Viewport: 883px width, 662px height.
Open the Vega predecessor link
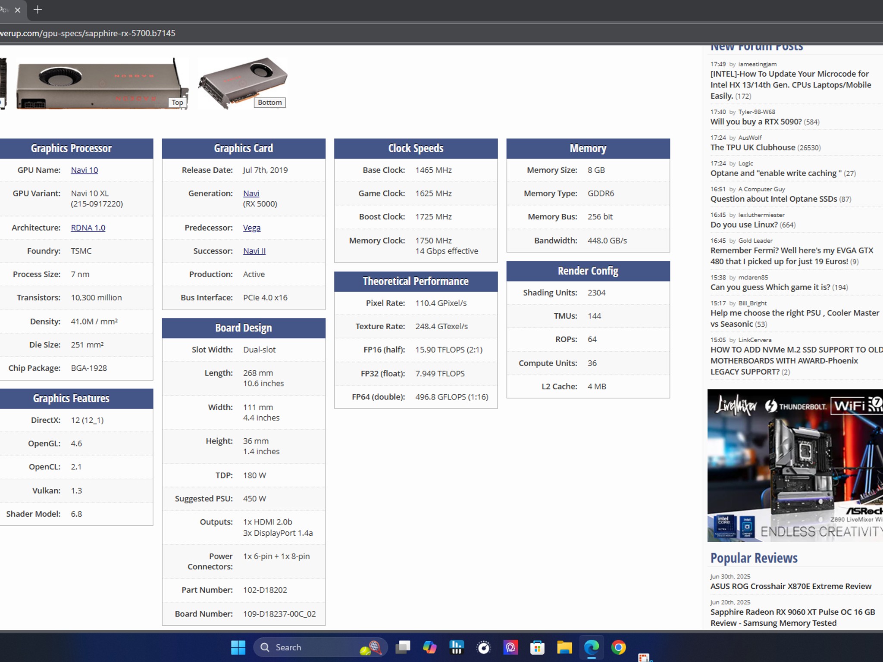coord(252,228)
